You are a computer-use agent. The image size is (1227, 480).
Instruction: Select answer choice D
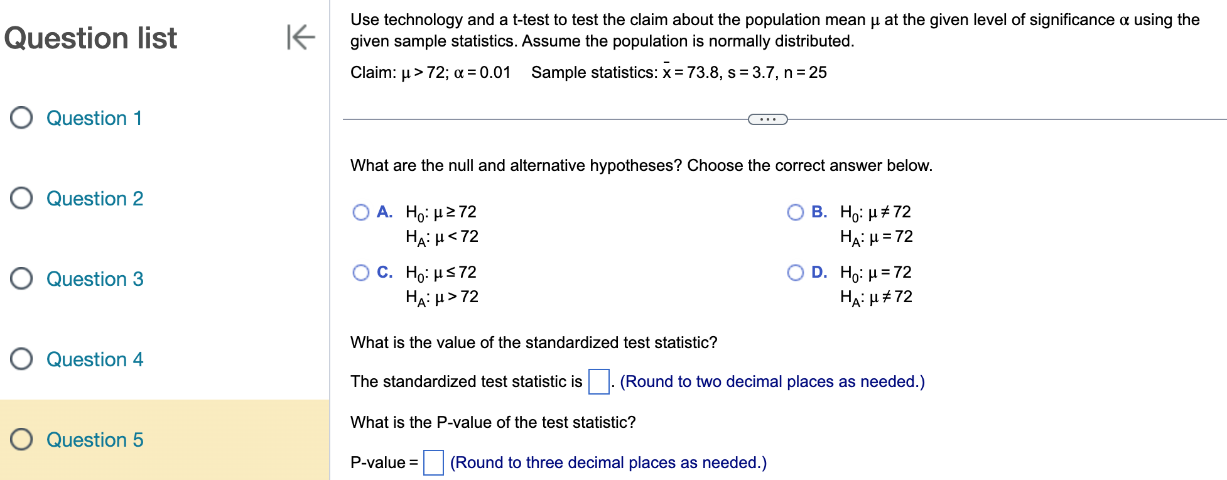796,273
